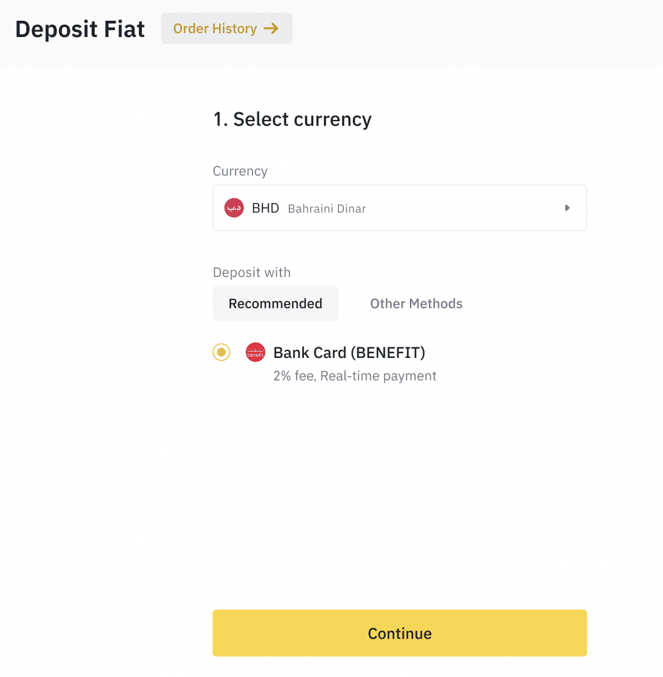Open the Recommended deposit methods tab
This screenshot has width=663, height=677.
point(275,303)
